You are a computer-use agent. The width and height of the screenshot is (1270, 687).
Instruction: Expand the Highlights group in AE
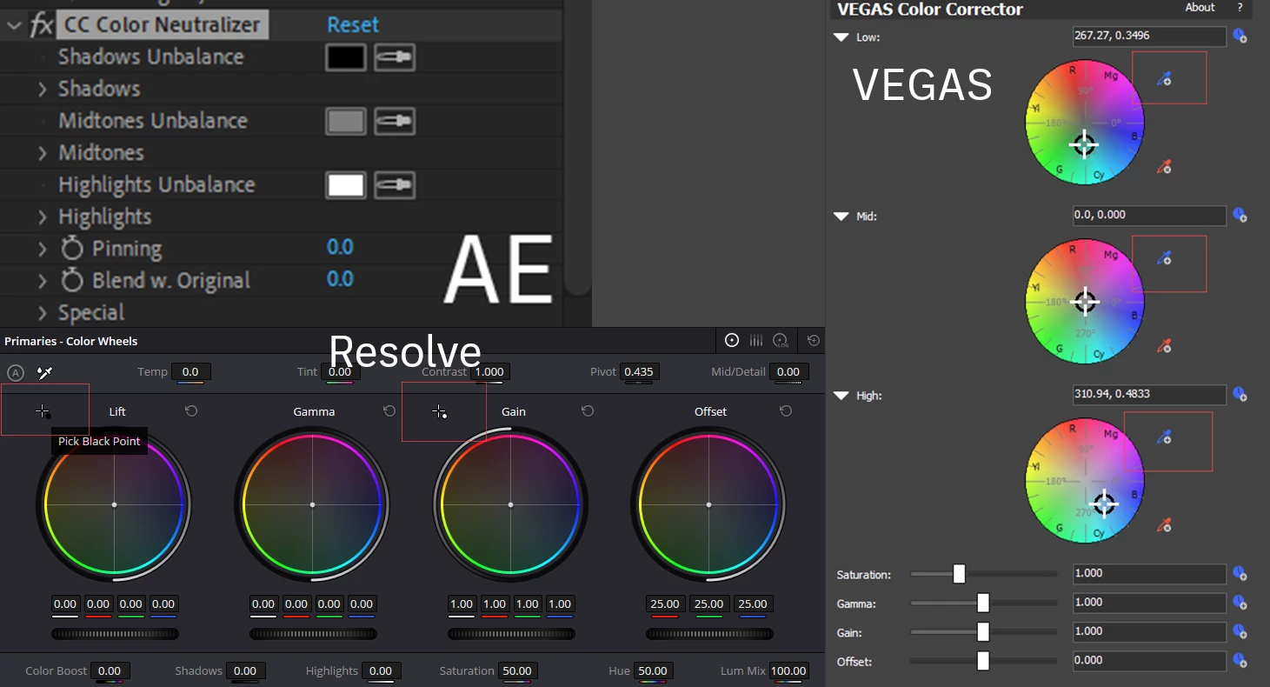pos(43,217)
